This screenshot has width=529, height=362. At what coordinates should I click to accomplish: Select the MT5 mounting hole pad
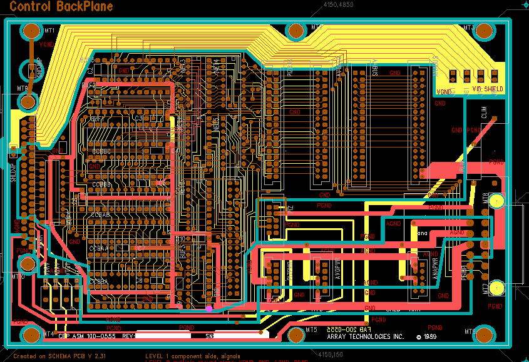(x=296, y=334)
